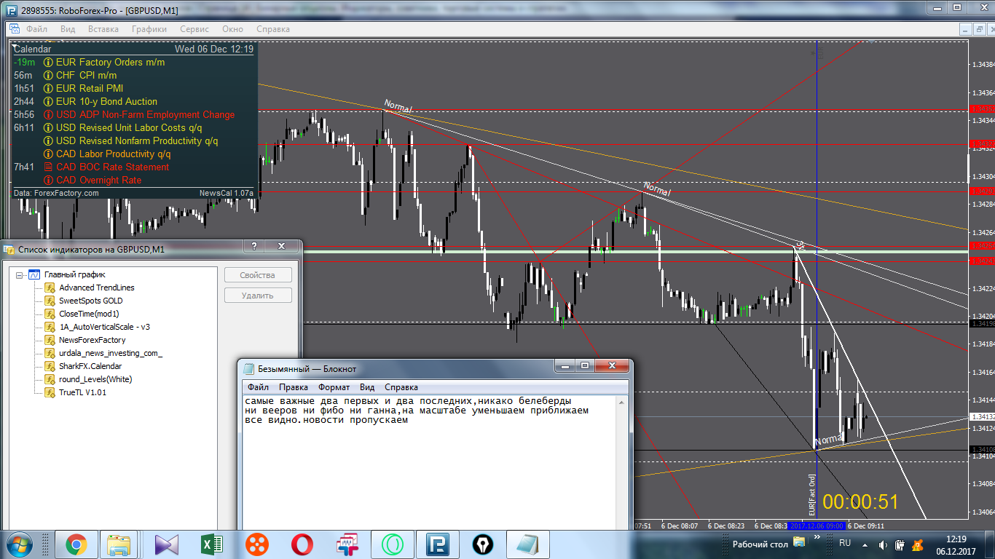Click the icon beside Advanced TrendLines indicator
This screenshot has width=995, height=559.
tap(50, 288)
